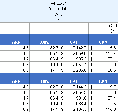Image resolution: width=118 pixels, height=112 pixels.
Task: Select the CPM value 107.1
Action: tap(103, 59)
